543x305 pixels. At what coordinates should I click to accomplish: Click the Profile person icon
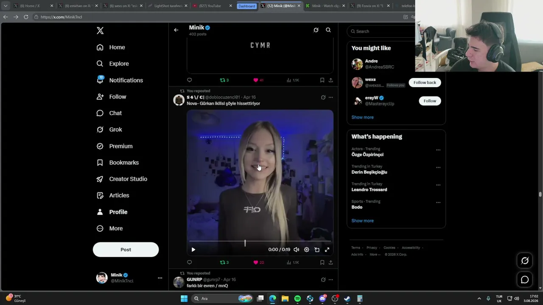[100, 212]
